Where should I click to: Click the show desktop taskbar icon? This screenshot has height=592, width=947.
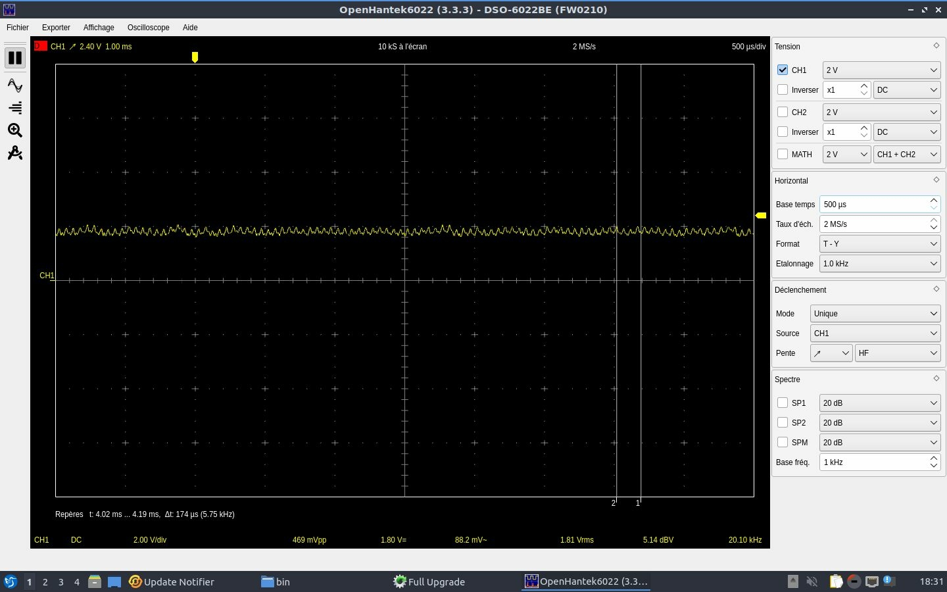tap(114, 581)
